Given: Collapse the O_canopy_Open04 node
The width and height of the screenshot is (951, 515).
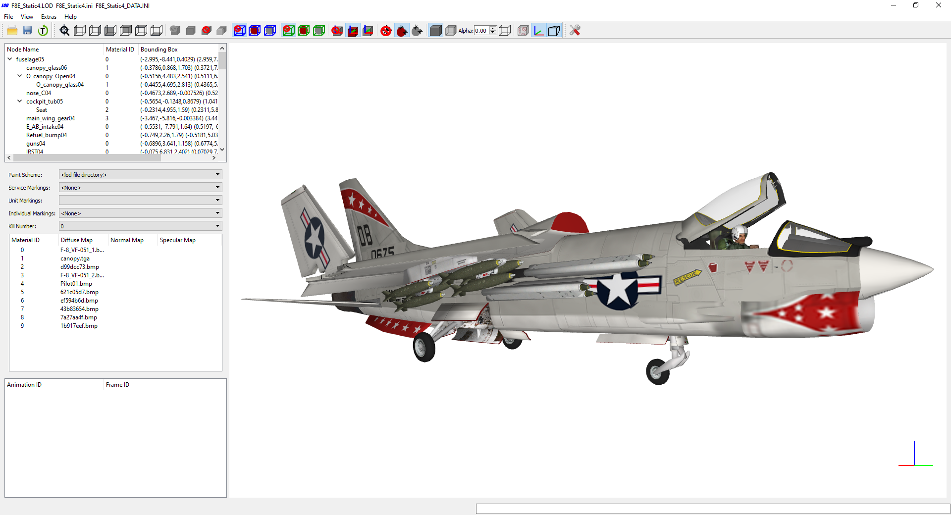Looking at the screenshot, I should (20, 76).
